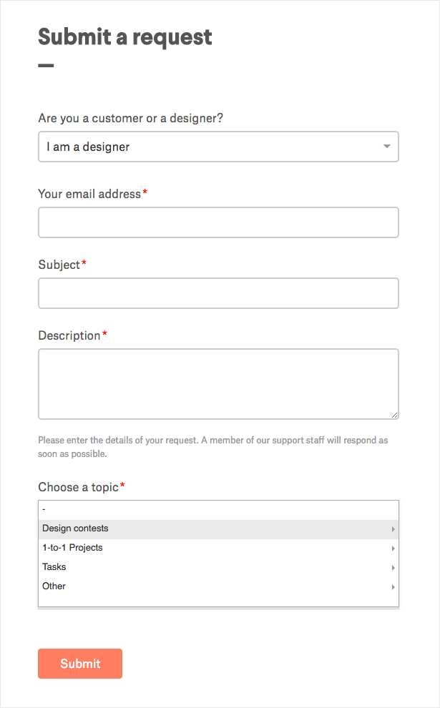Choose the "Design contests" topic
Screen dimensions: 440x708
point(76,528)
